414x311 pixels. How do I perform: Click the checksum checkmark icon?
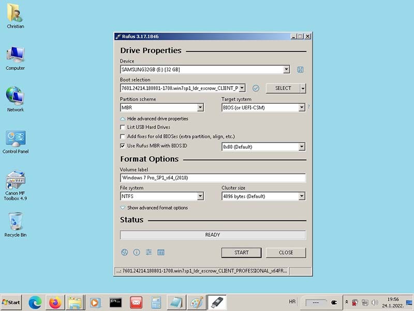click(x=256, y=88)
